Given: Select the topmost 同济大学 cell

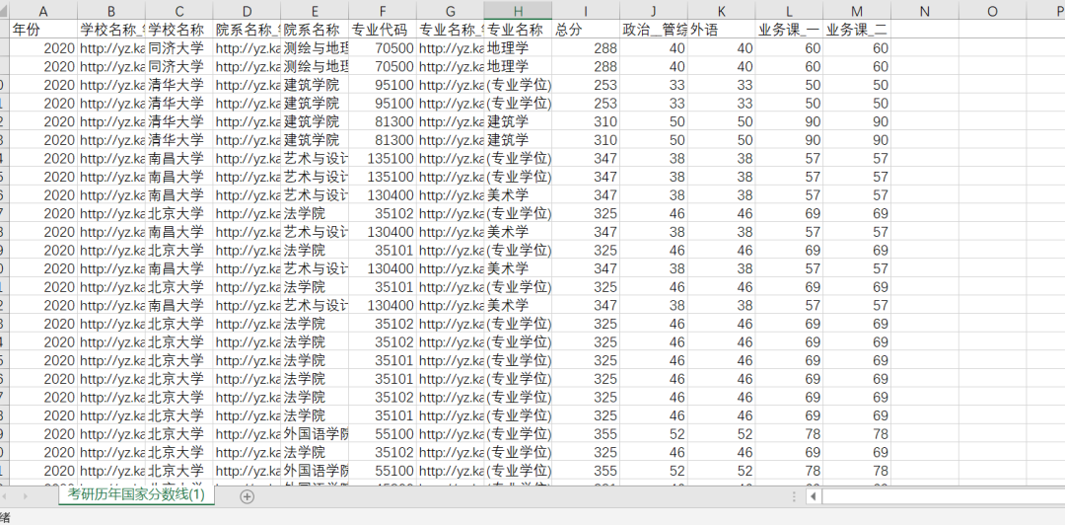Looking at the screenshot, I should pyautogui.click(x=179, y=48).
